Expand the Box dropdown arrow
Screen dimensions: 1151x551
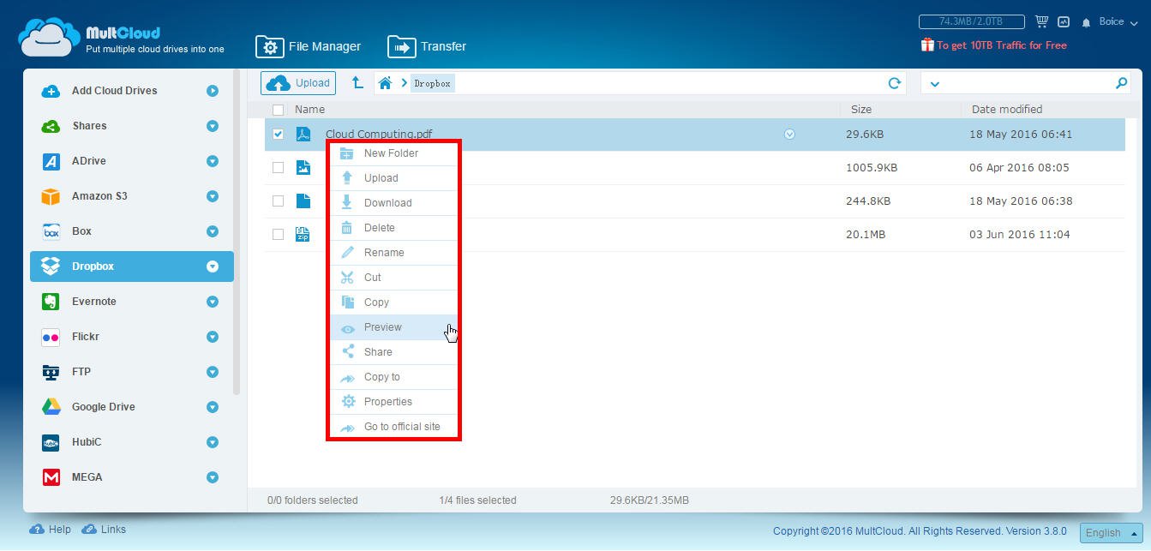(213, 231)
